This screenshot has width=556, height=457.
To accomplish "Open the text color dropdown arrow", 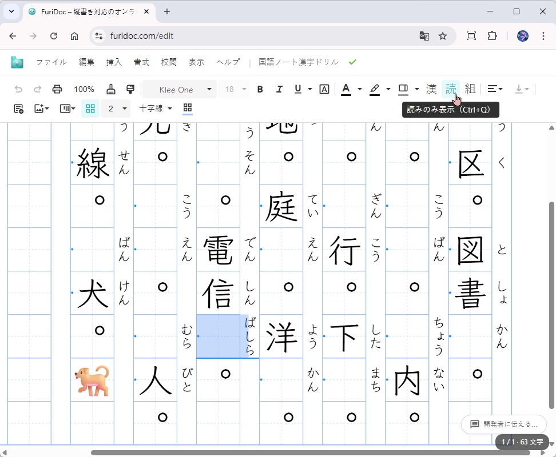I will pos(360,89).
